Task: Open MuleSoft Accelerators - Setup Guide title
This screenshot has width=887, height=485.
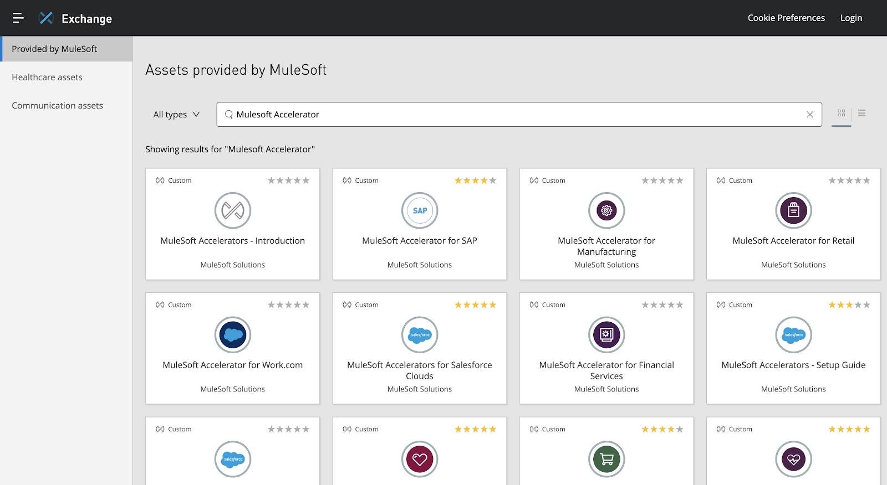Action: (x=793, y=365)
